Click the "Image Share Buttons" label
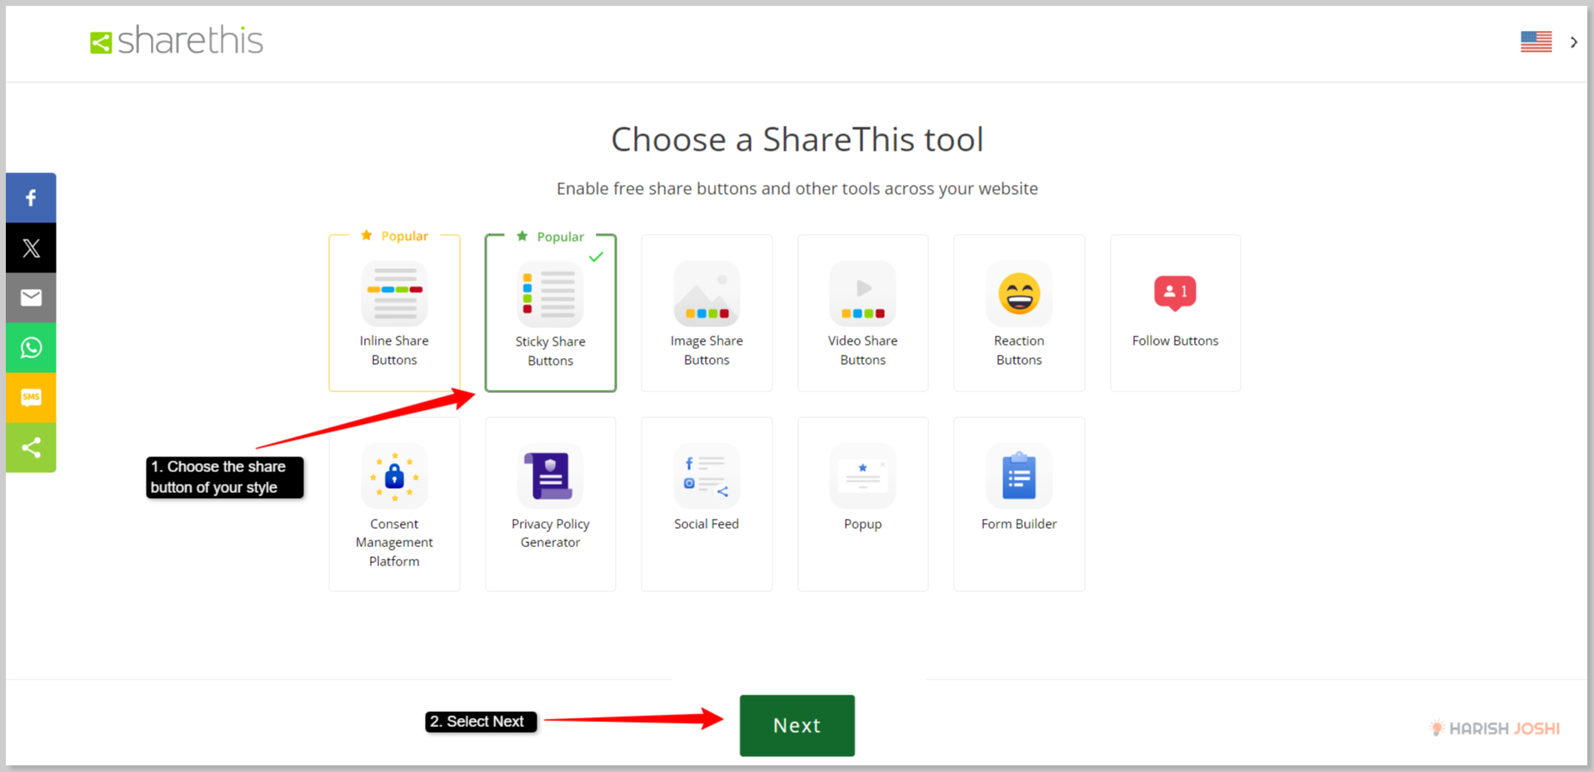Viewport: 1594px width, 772px height. click(707, 351)
